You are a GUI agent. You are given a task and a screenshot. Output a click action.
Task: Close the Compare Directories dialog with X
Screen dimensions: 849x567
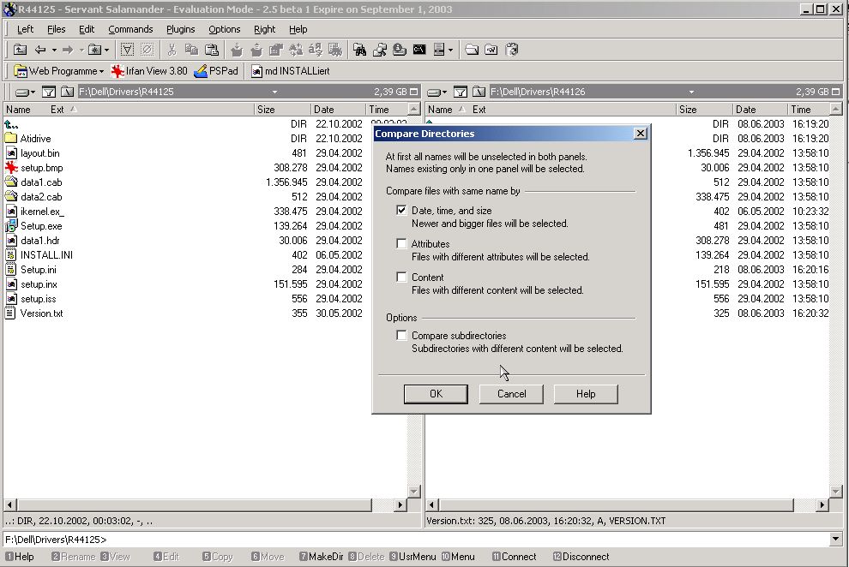pos(640,134)
